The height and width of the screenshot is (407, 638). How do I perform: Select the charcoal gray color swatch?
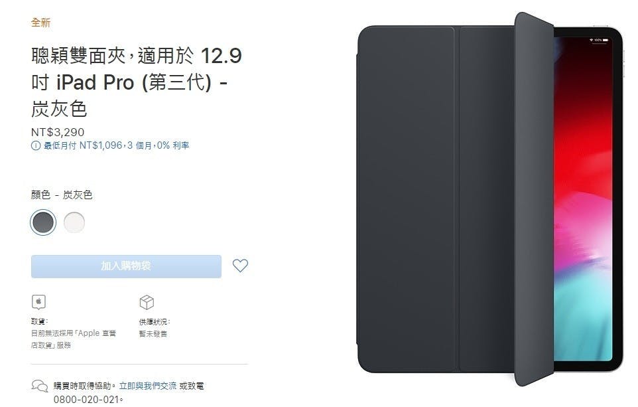(x=43, y=222)
